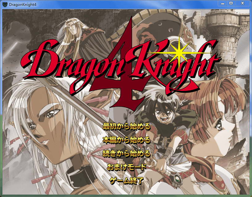
Task: Minimize the DragonKnight4 window
Action: tap(222, 3)
